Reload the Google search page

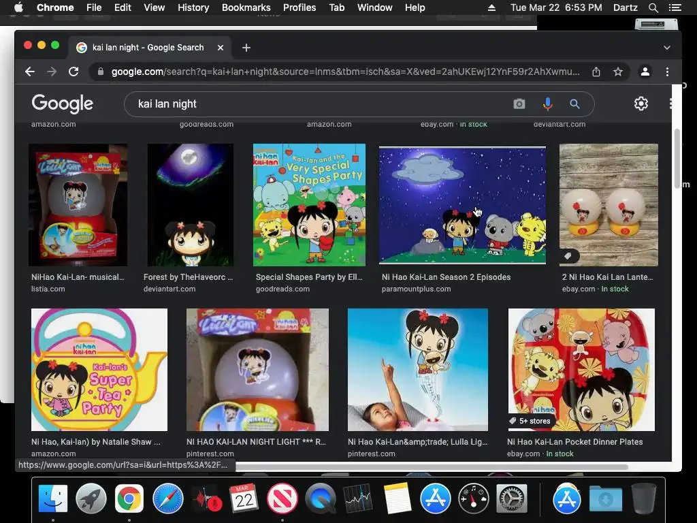(74, 72)
